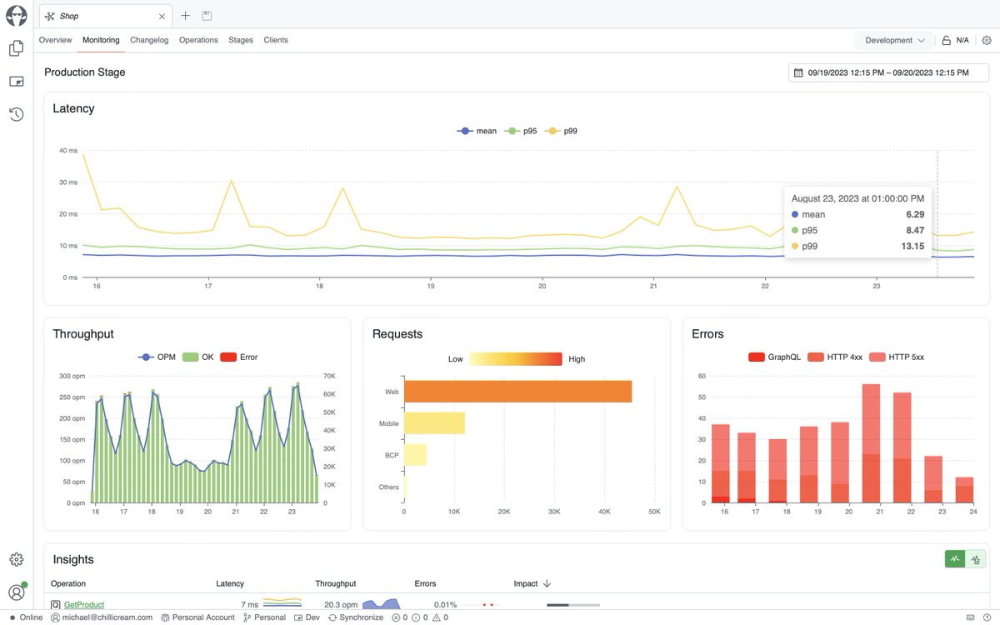Image resolution: width=1000 pixels, height=625 pixels.
Task: Open the Development environment dropdown
Action: click(x=893, y=39)
